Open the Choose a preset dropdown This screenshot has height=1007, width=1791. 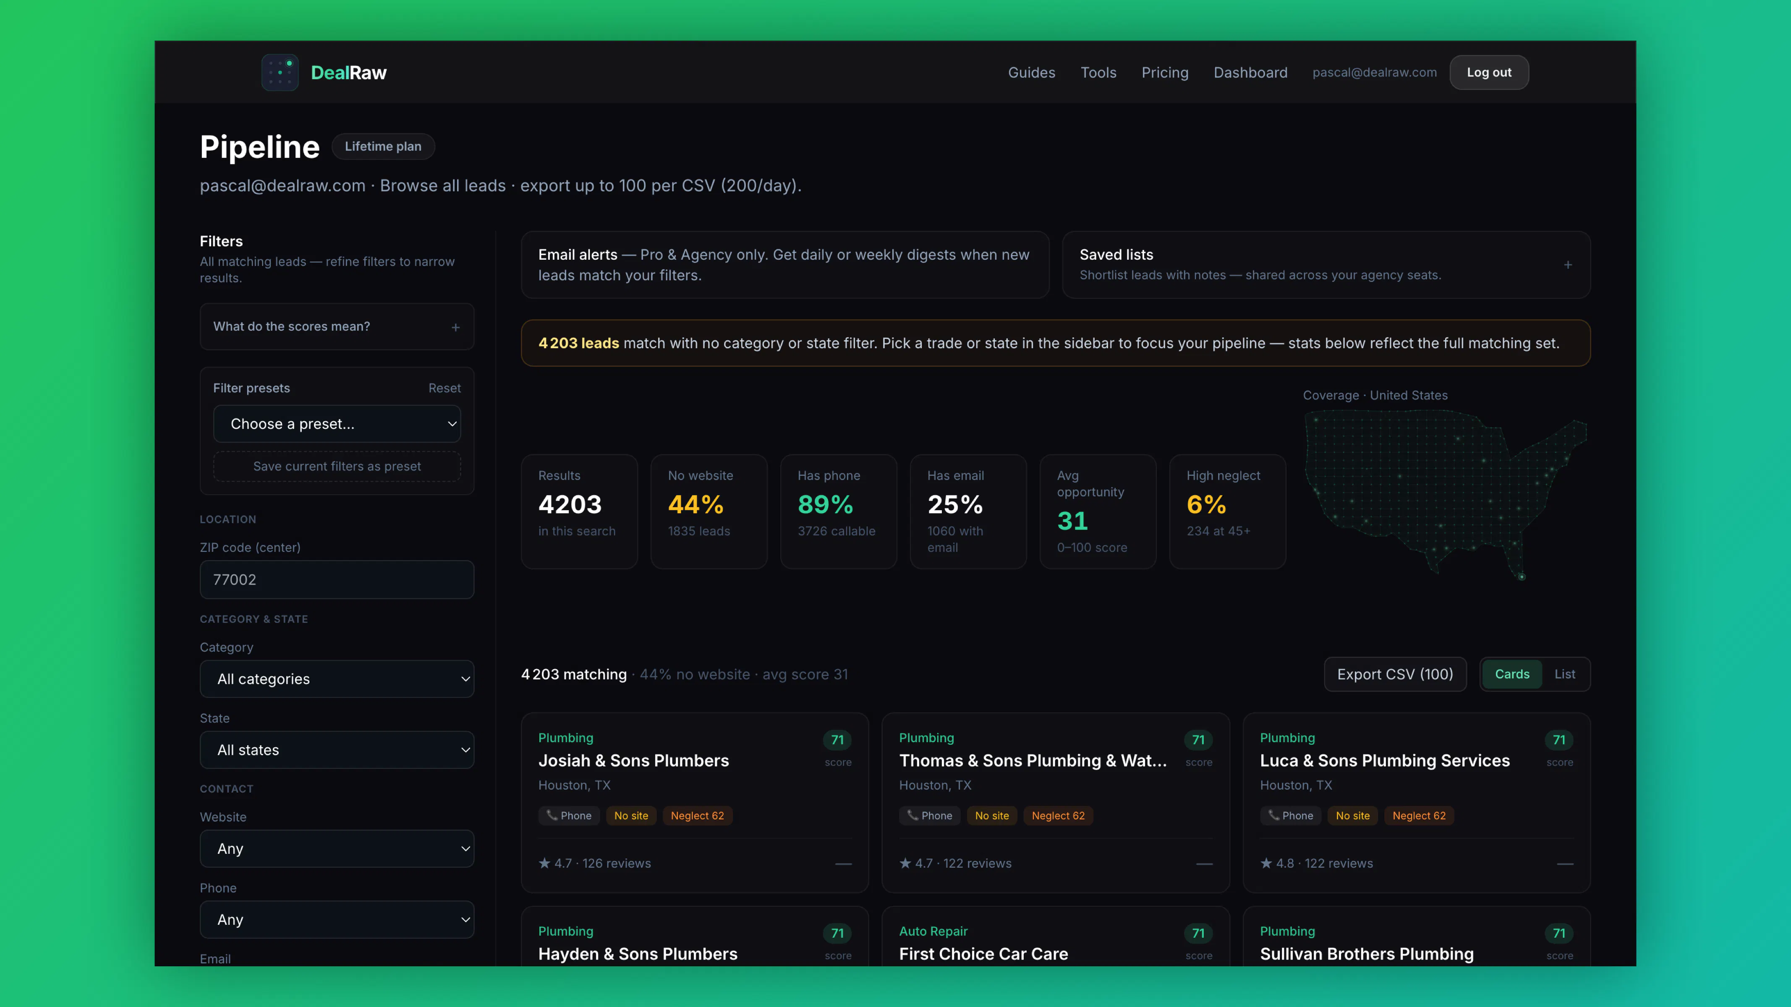(x=337, y=424)
